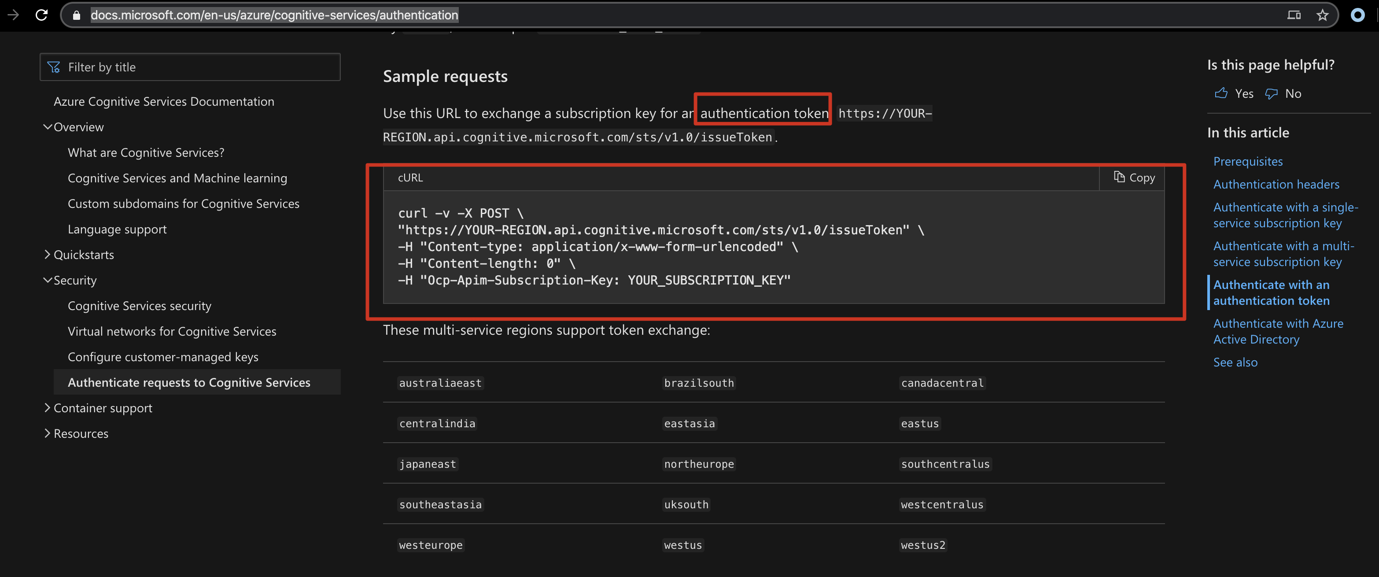The width and height of the screenshot is (1379, 577).
Task: Click the install/cast icon in address bar
Action: pos(1294,15)
